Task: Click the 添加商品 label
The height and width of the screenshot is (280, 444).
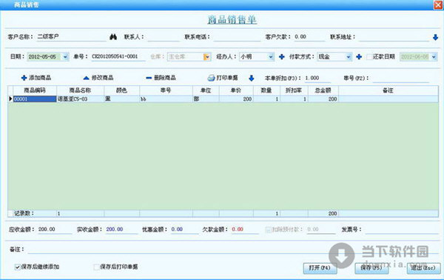Action: 40,78
